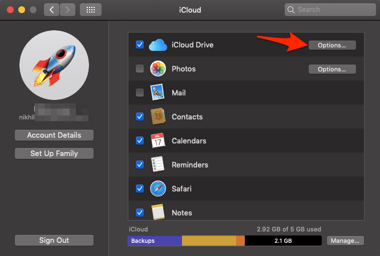Open Photos Options
Viewport: 380px width, 256px height.
point(332,69)
